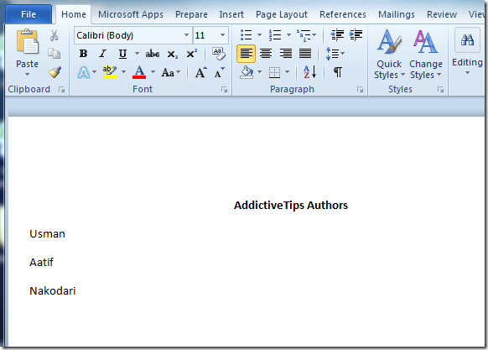This screenshot has width=488, height=350.
Task: Open Change Styles menu
Action: [x=426, y=55]
